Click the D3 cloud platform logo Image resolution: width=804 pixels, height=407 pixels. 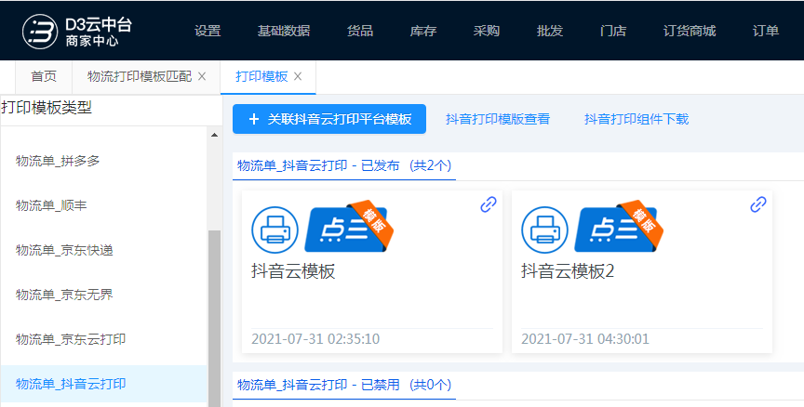77,31
